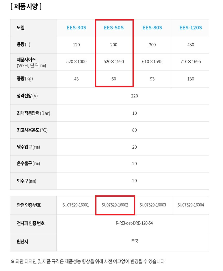Click the 제품 사양 section heading

coord(26,6)
